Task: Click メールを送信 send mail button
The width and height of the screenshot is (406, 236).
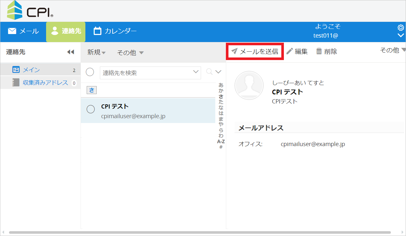Action: [x=255, y=51]
